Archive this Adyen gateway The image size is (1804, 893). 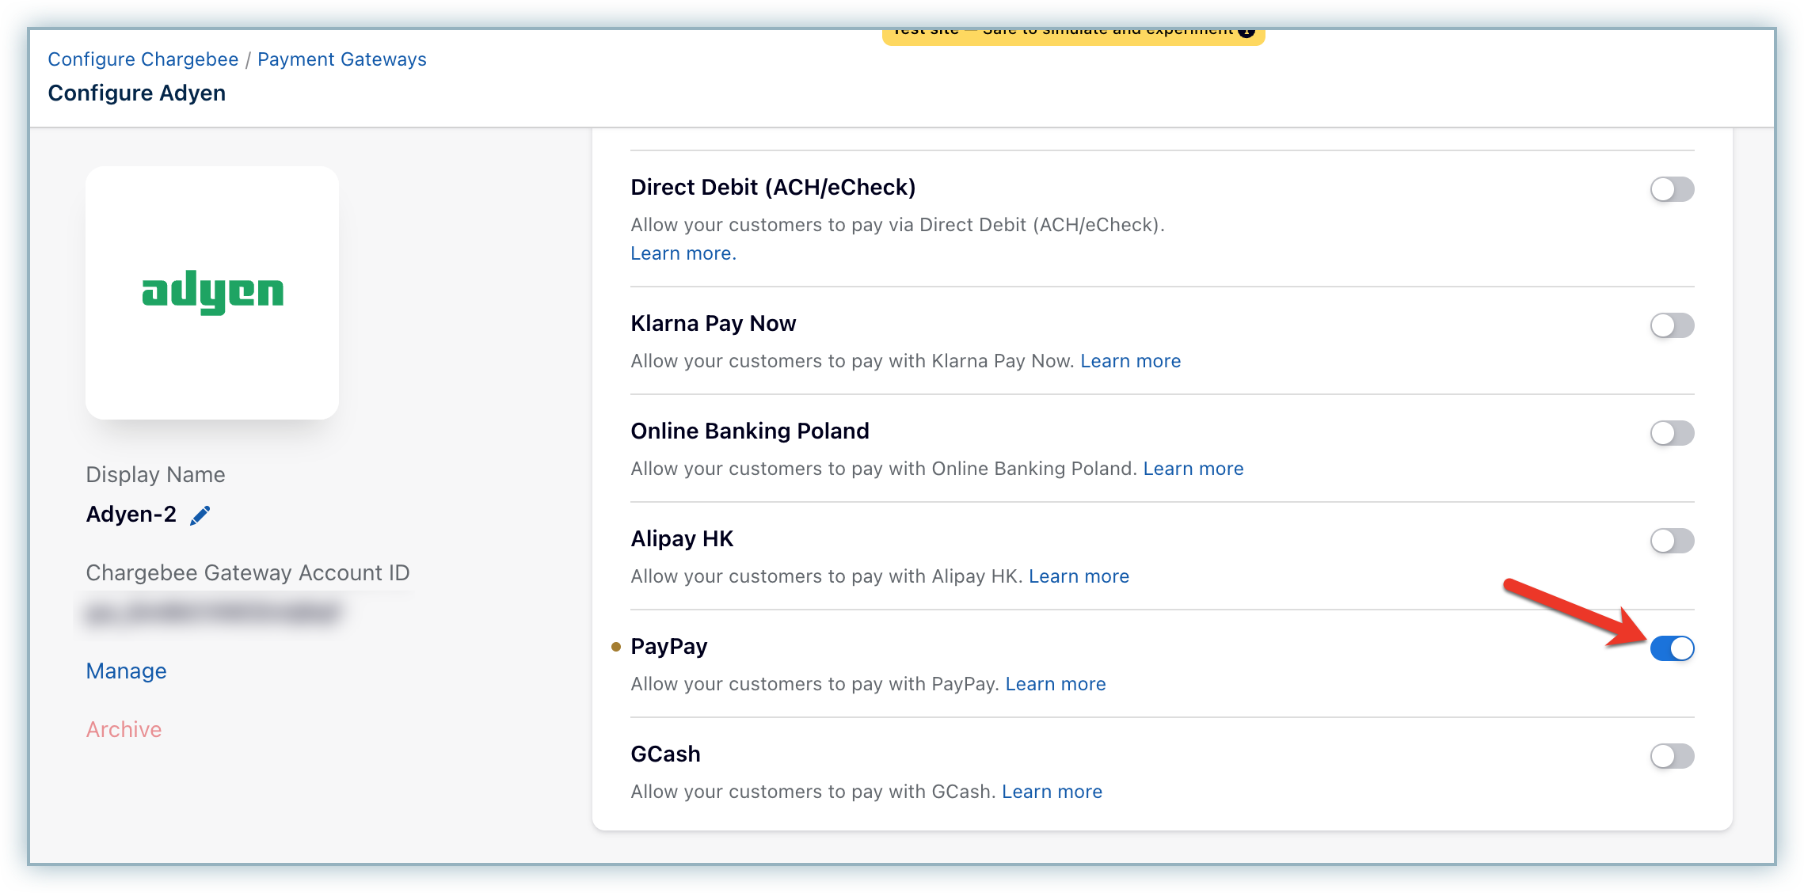pos(124,730)
